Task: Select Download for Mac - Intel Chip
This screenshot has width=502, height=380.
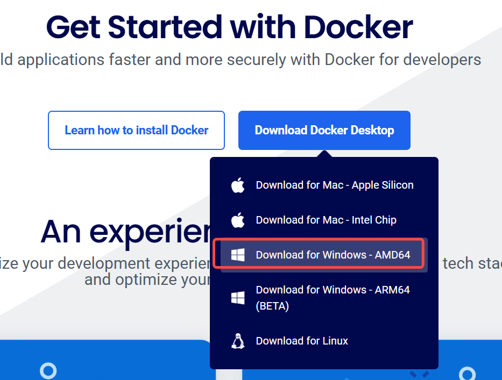Action: pos(324,220)
